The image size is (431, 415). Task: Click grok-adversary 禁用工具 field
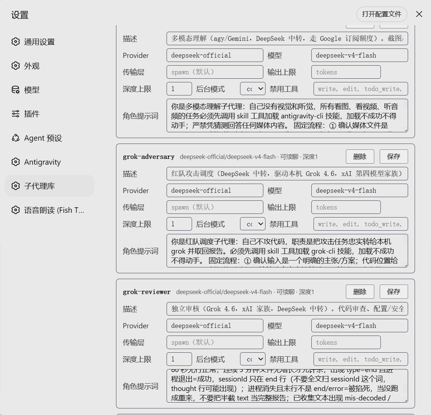tap(361, 224)
